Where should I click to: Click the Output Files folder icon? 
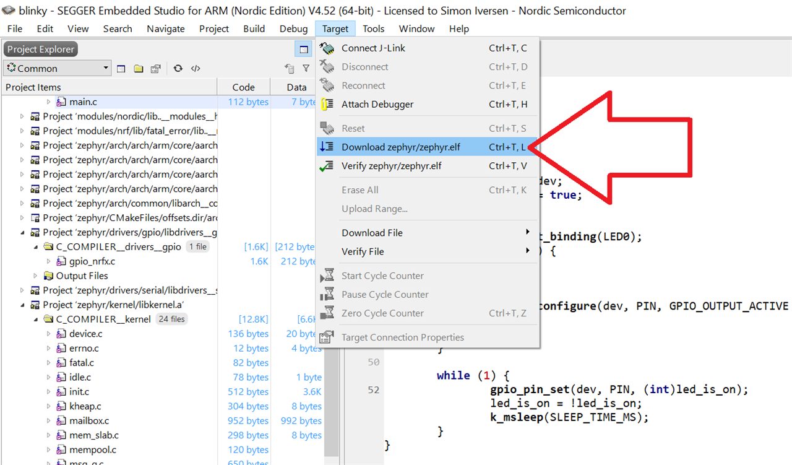pyautogui.click(x=48, y=276)
